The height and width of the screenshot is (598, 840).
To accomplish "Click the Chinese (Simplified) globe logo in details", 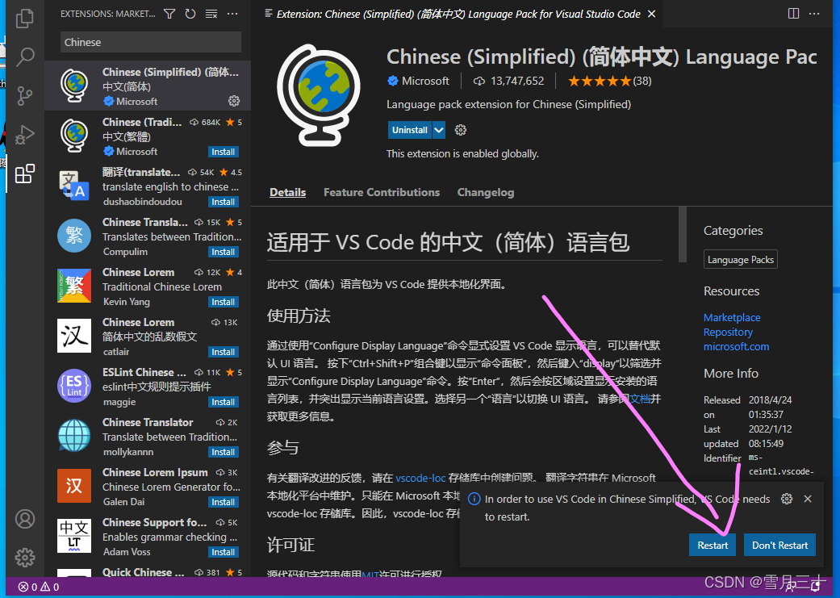I will point(319,97).
